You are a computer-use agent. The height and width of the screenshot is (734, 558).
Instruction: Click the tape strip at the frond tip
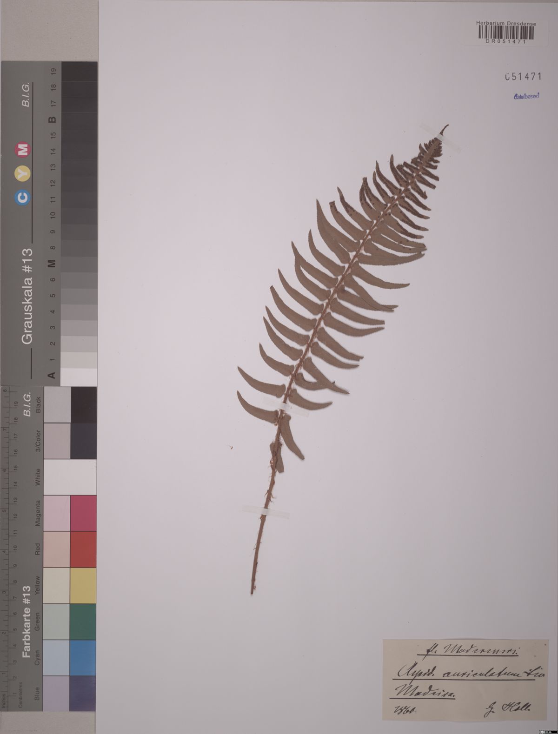point(441,138)
